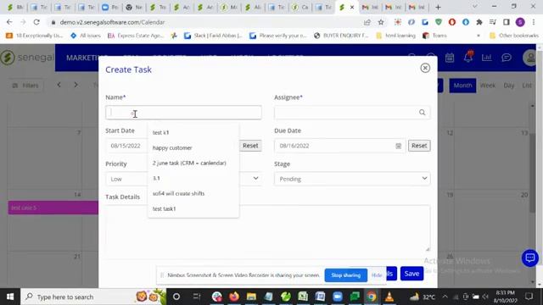The width and height of the screenshot is (543, 305).
Task: Select 'test k1' name suggestion
Action: pyautogui.click(x=160, y=132)
